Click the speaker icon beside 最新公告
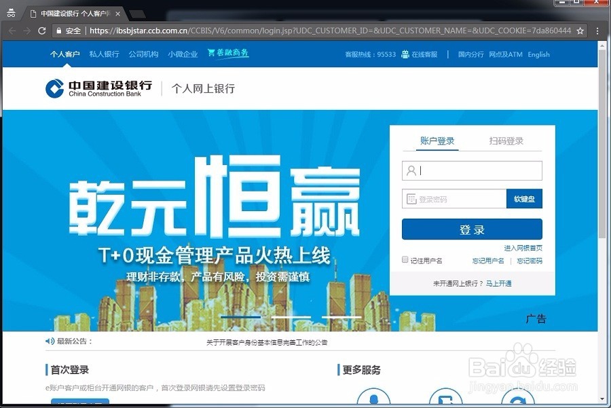The width and height of the screenshot is (611, 408). tap(50, 341)
